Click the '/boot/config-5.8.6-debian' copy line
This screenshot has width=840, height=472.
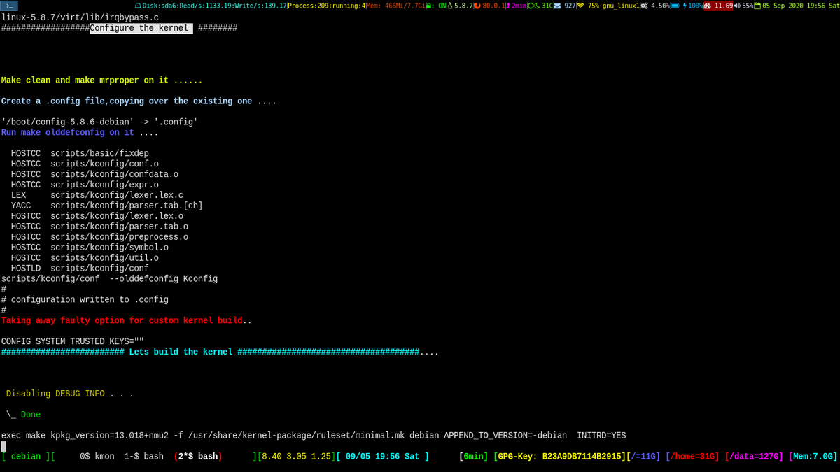99,122
